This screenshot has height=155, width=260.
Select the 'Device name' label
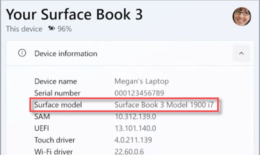56,82
